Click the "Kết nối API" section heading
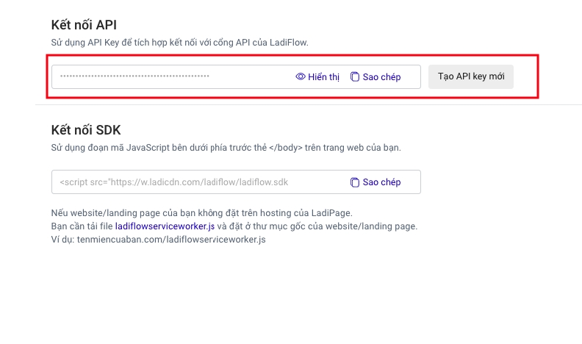The width and height of the screenshot is (582, 344). (x=85, y=25)
